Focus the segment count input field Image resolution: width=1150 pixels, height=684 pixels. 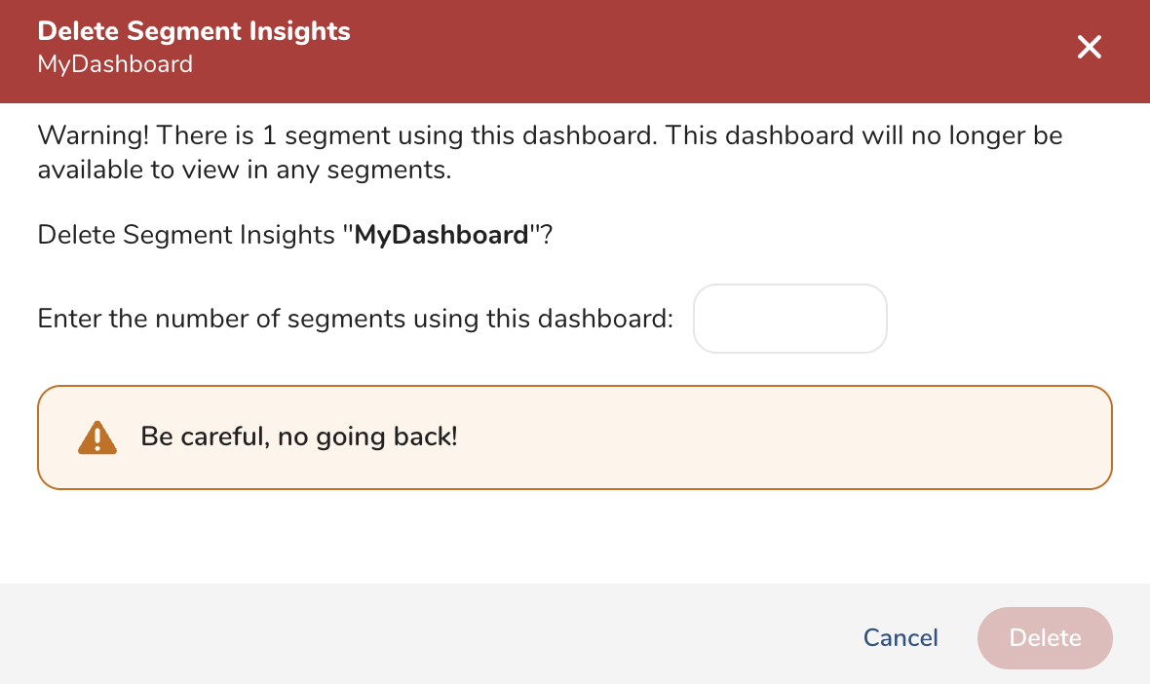tap(789, 319)
